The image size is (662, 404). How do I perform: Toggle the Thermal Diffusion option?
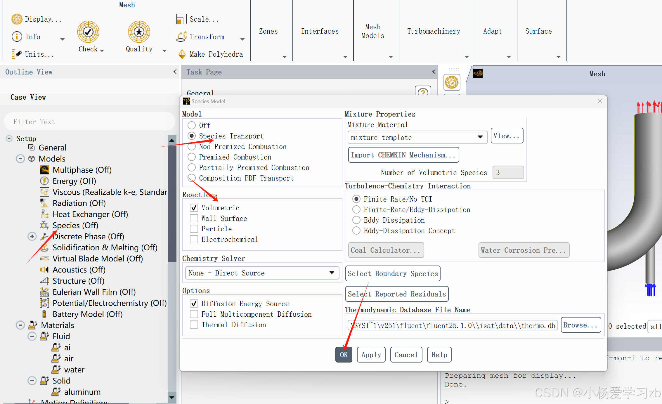(x=194, y=325)
